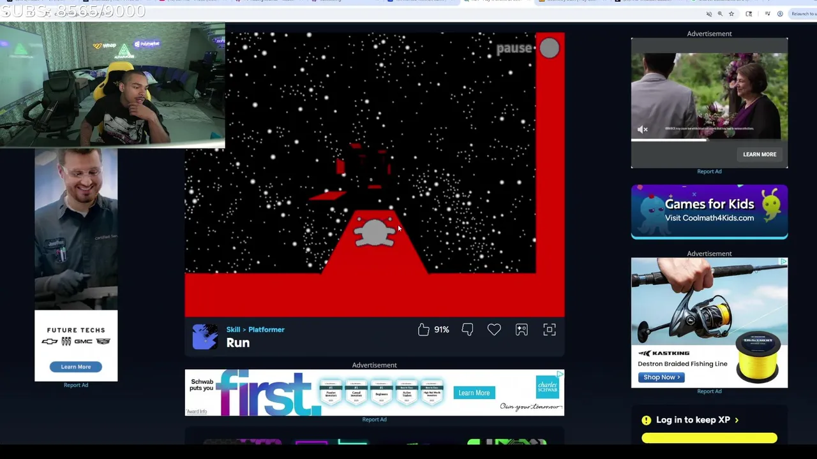This screenshot has width=817, height=459.
Task: Open the Platformer category link
Action: point(266,330)
